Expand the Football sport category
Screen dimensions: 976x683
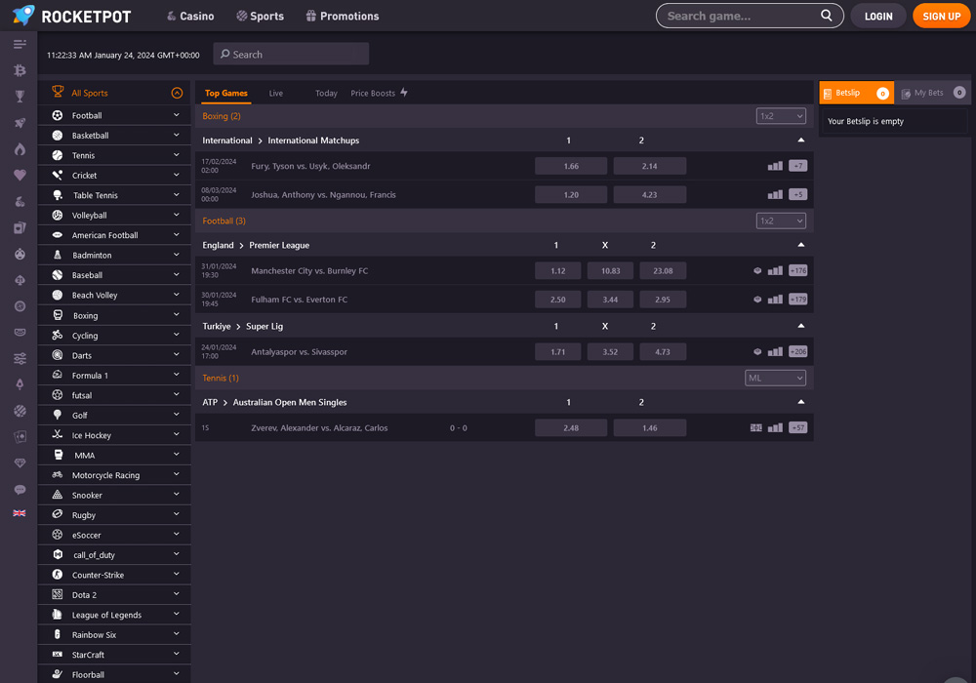click(x=114, y=115)
